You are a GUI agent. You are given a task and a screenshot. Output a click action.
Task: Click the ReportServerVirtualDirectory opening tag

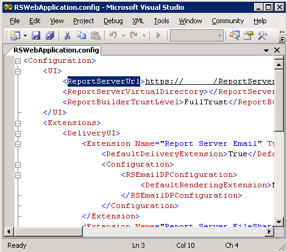(x=135, y=92)
